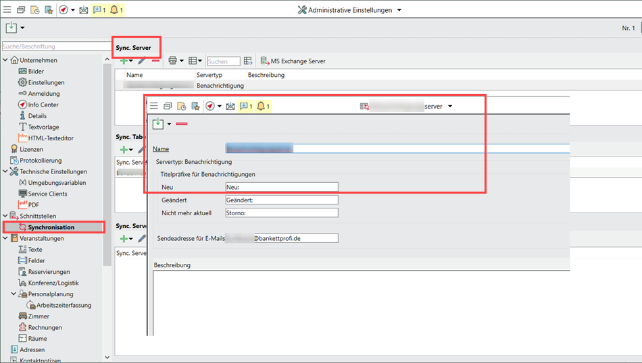This screenshot has width=642, height=363.
Task: Open the green plus add dropdown under Sync. Server
Action: click(126, 61)
